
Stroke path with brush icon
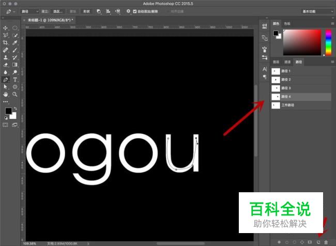(287, 242)
